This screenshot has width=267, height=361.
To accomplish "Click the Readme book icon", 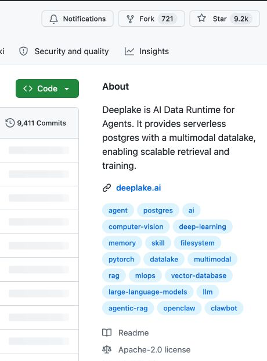I will click(107, 332).
